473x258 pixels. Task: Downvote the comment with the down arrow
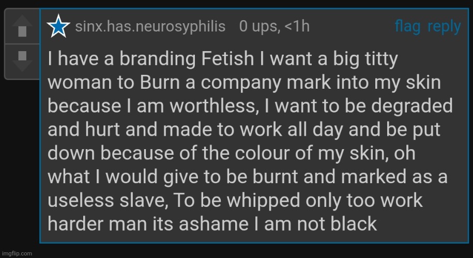click(x=22, y=61)
